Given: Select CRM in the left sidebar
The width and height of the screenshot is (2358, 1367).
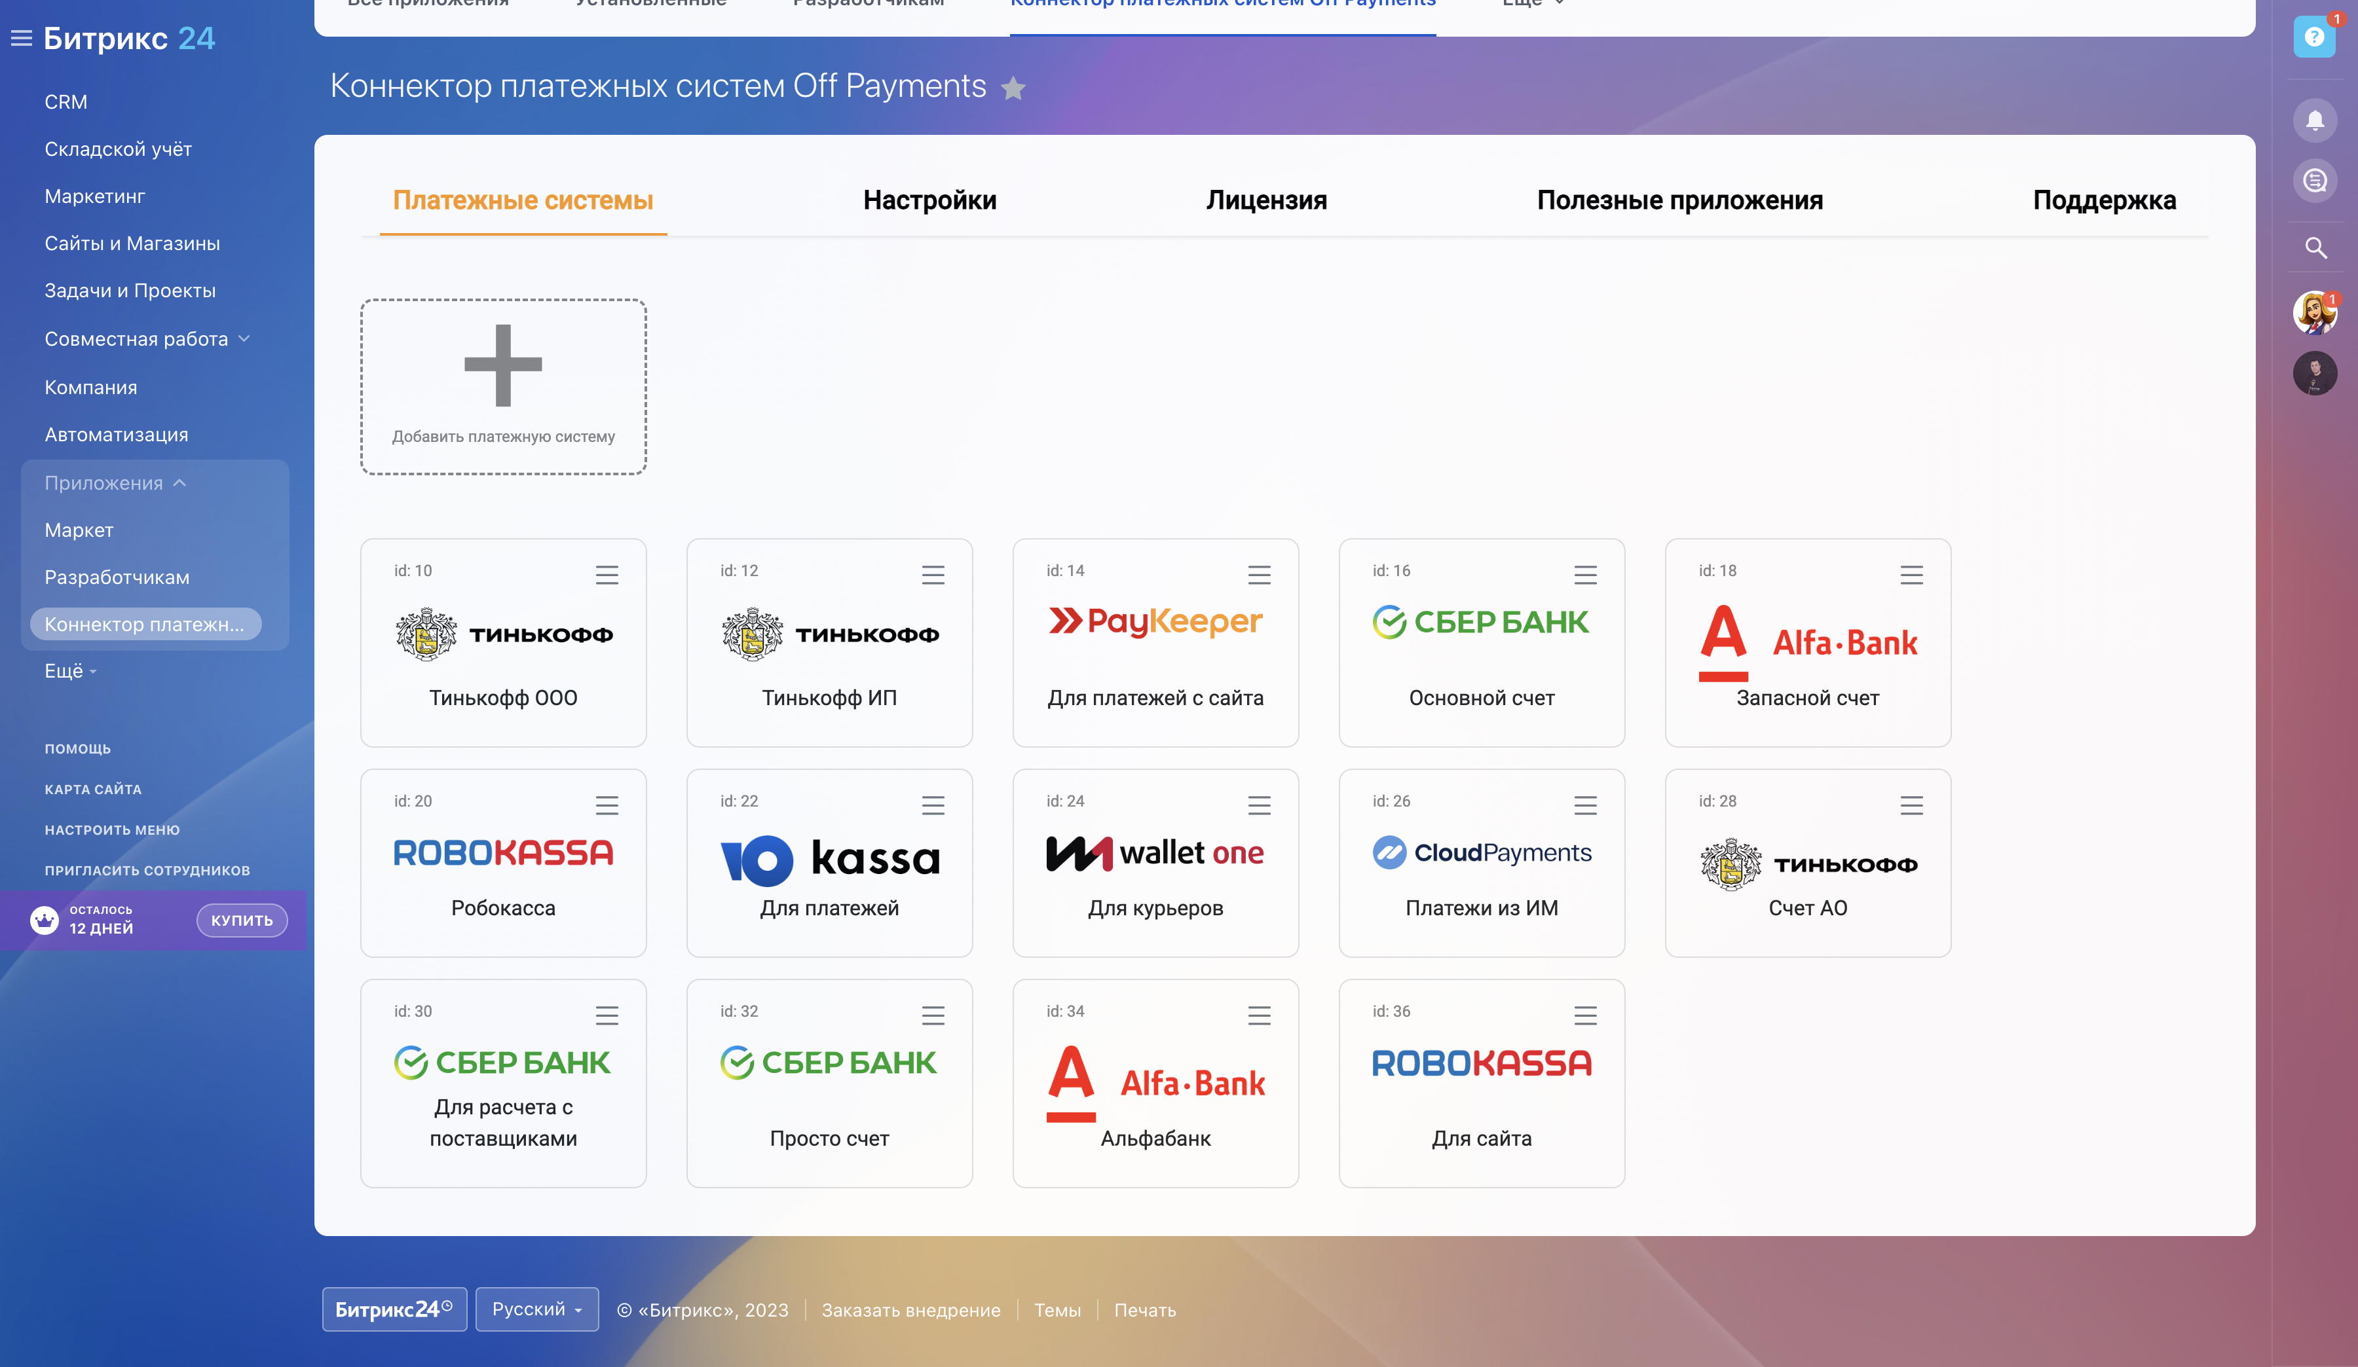Looking at the screenshot, I should (x=65, y=101).
